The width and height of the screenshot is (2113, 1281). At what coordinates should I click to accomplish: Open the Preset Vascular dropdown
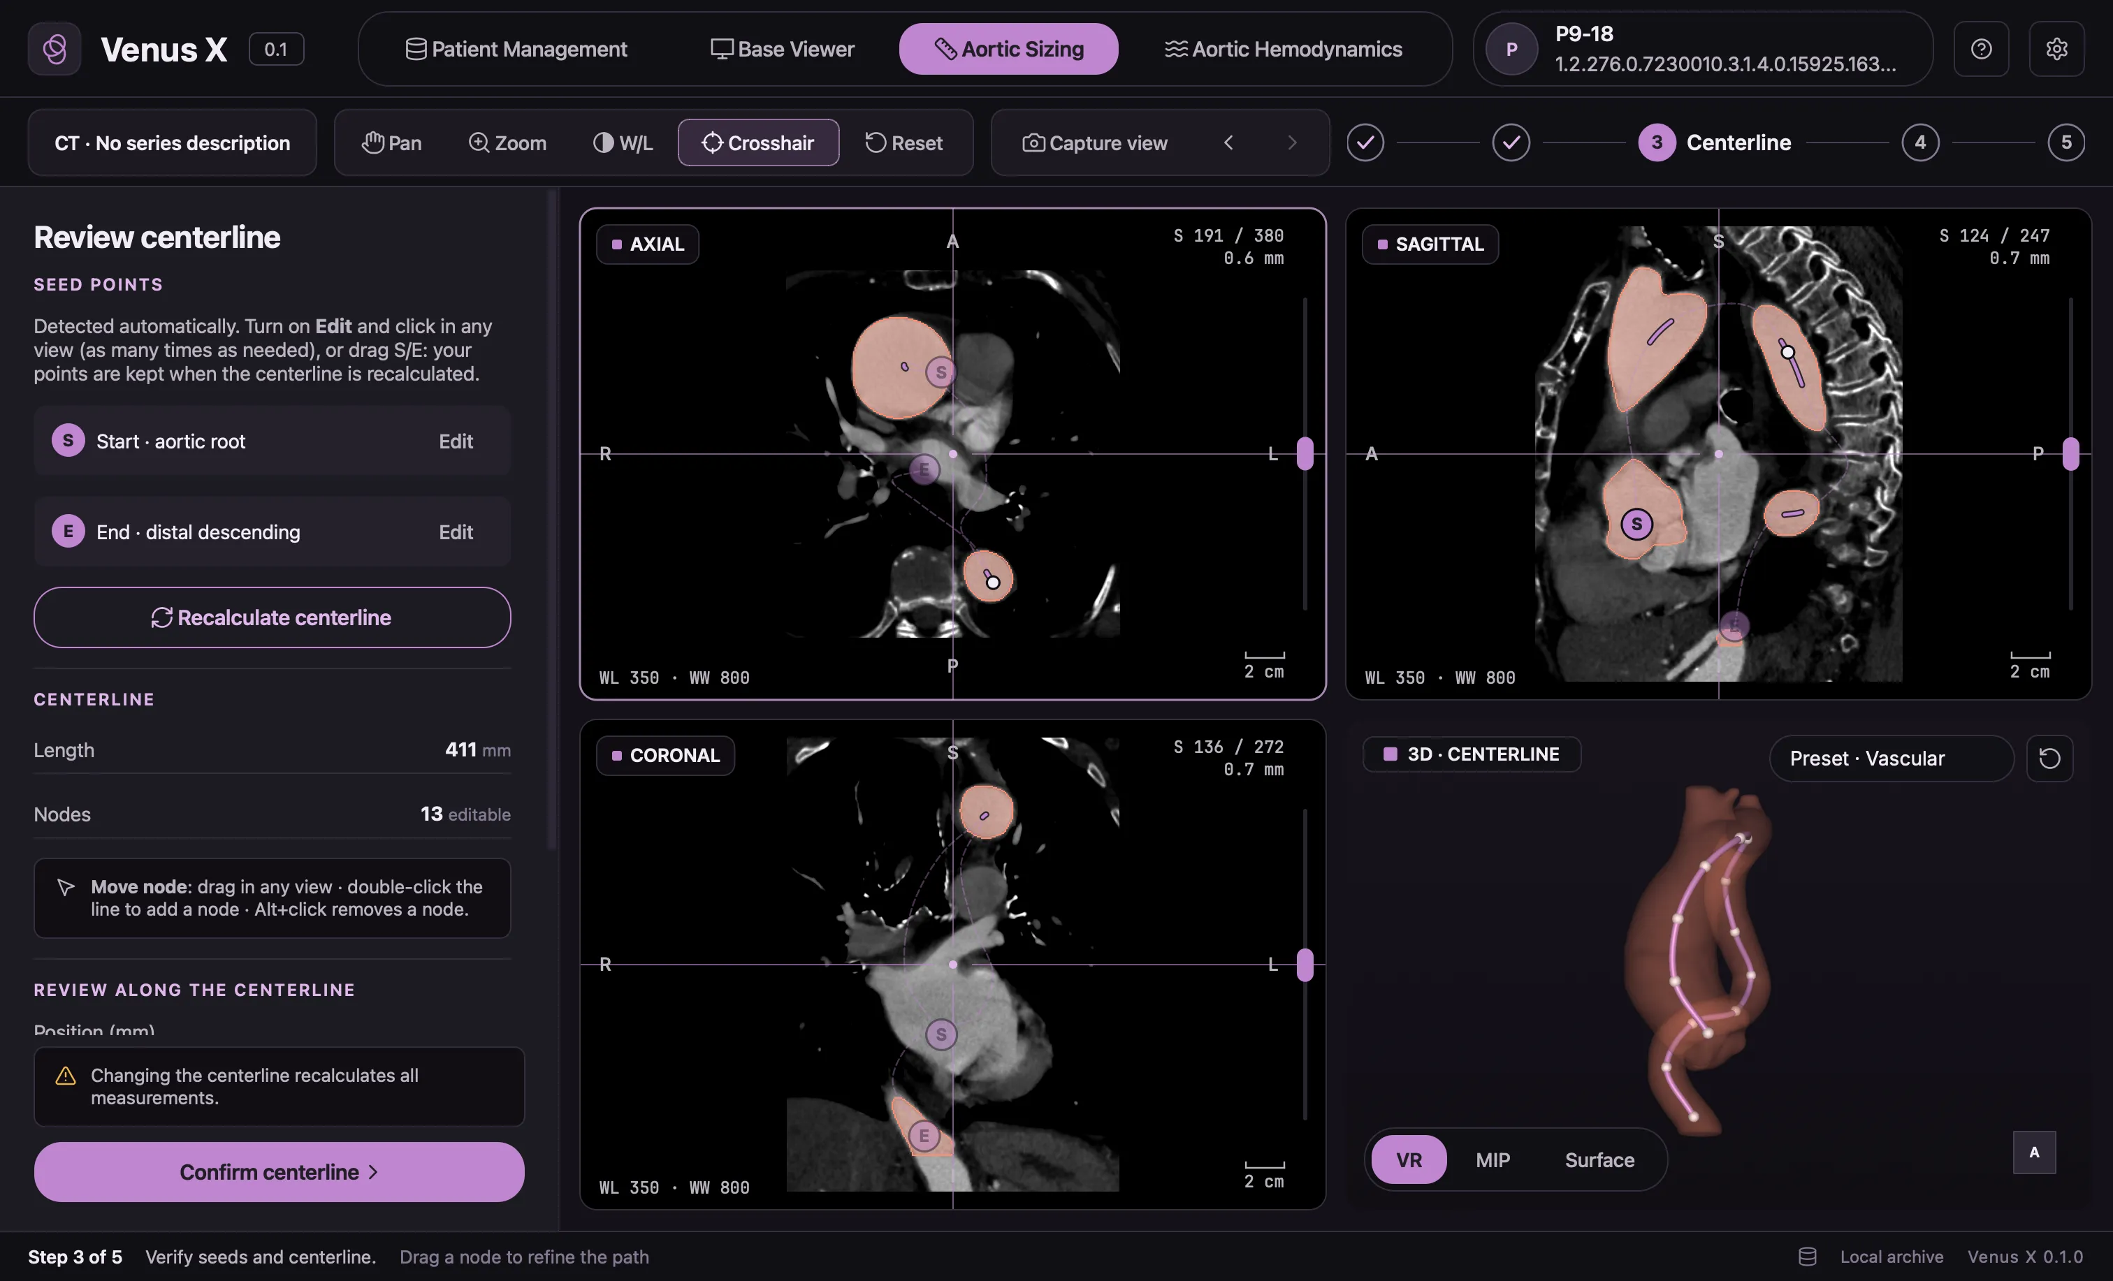1891,758
